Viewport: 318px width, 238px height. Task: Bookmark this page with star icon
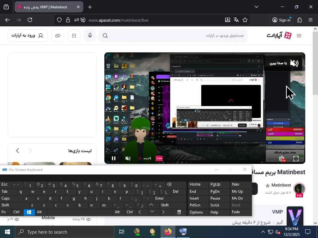coord(245,20)
